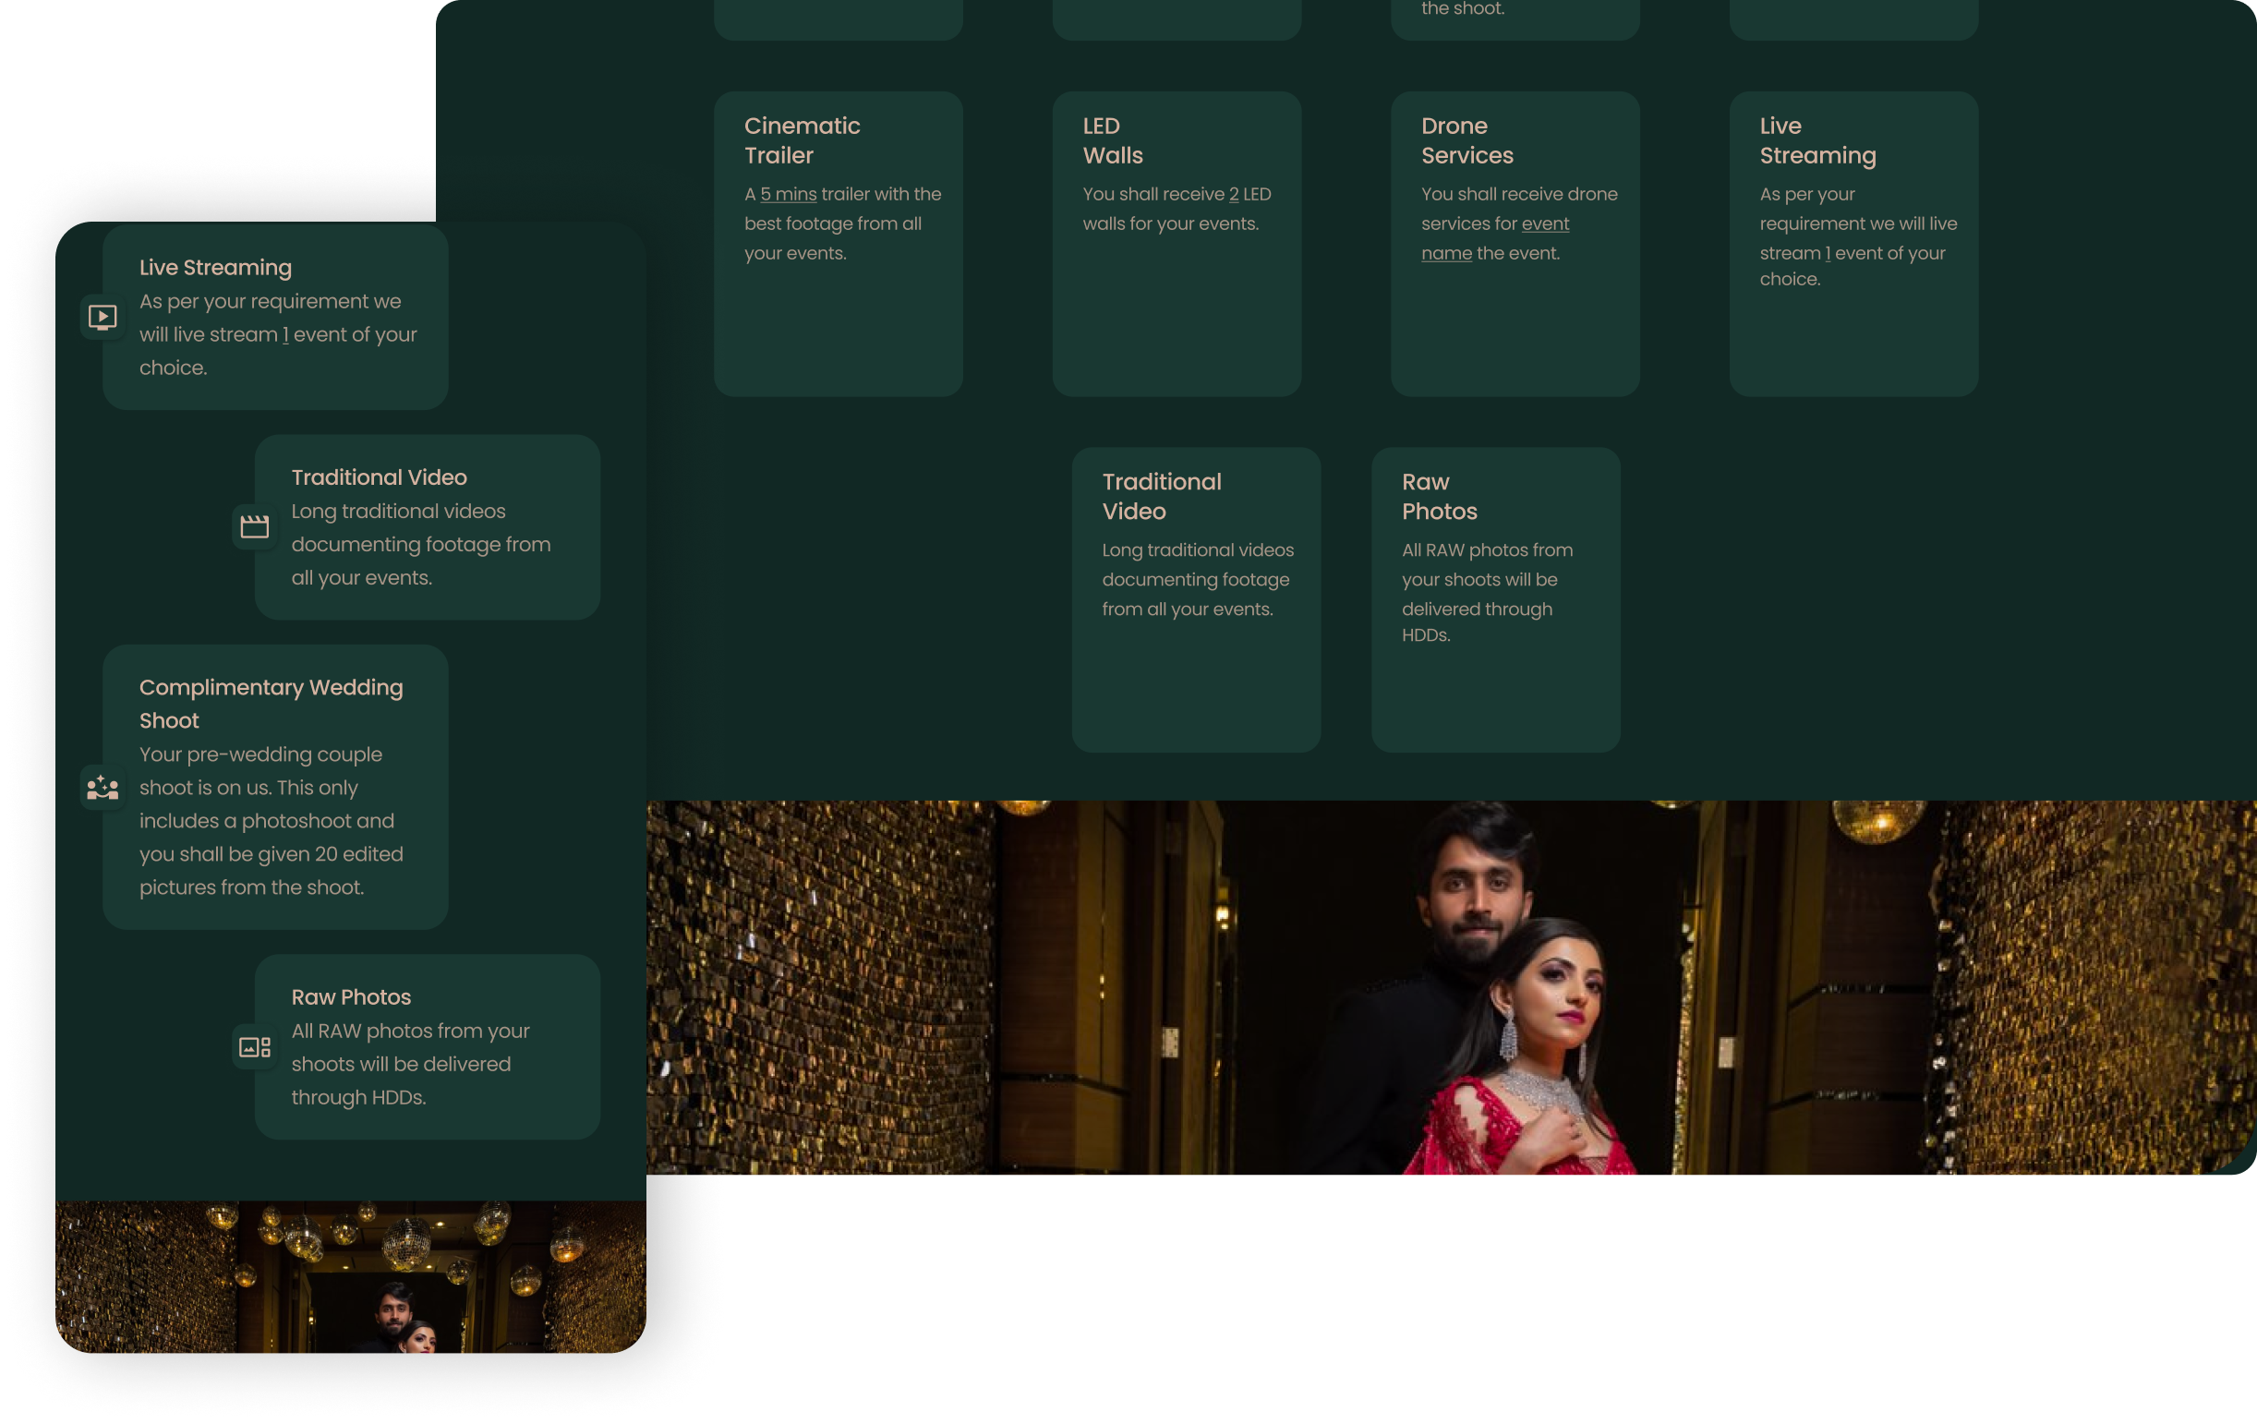Click the underlined '5 mins' text
Viewport: 2257px width, 1424px height.
tap(789, 194)
